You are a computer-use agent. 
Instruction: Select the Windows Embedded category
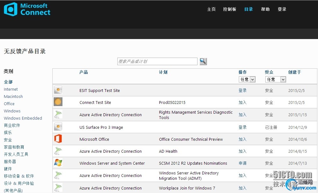[23, 118]
